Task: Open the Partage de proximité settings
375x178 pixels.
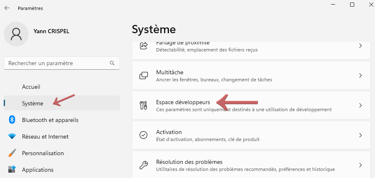Action: pyautogui.click(x=251, y=46)
